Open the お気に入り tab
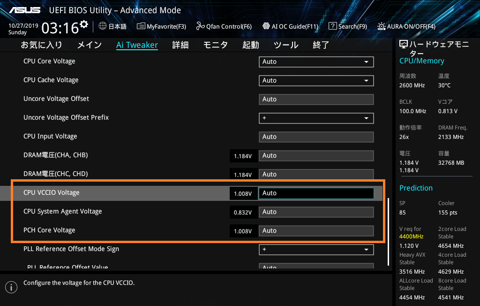This screenshot has width=480, height=306. (41, 45)
